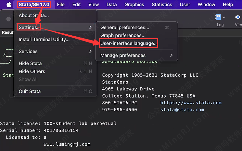
Task: Select Quit Stata
Action: click(x=30, y=91)
